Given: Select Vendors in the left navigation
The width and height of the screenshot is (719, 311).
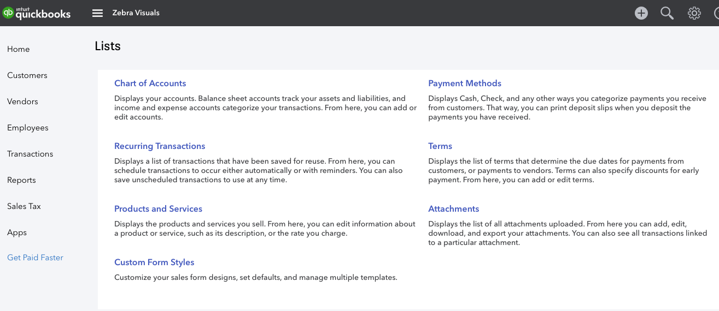Looking at the screenshot, I should click(23, 101).
